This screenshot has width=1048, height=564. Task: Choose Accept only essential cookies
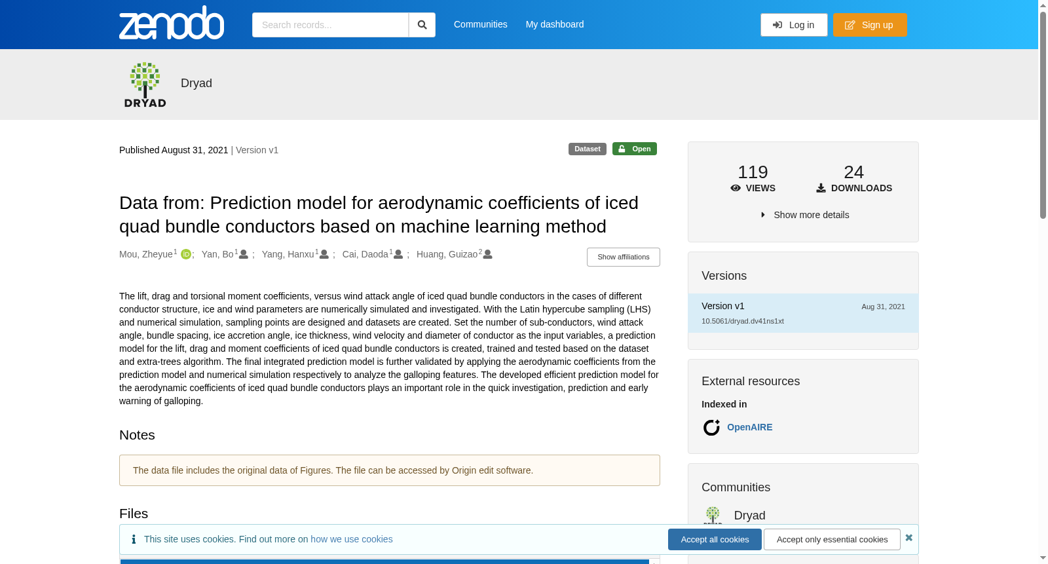click(832, 539)
